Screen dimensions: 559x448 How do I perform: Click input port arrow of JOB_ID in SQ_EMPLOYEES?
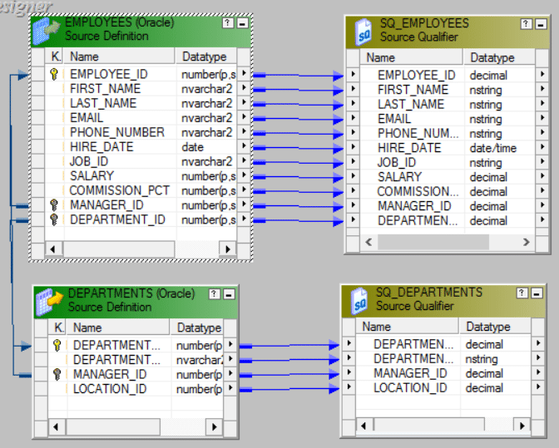[x=353, y=162]
